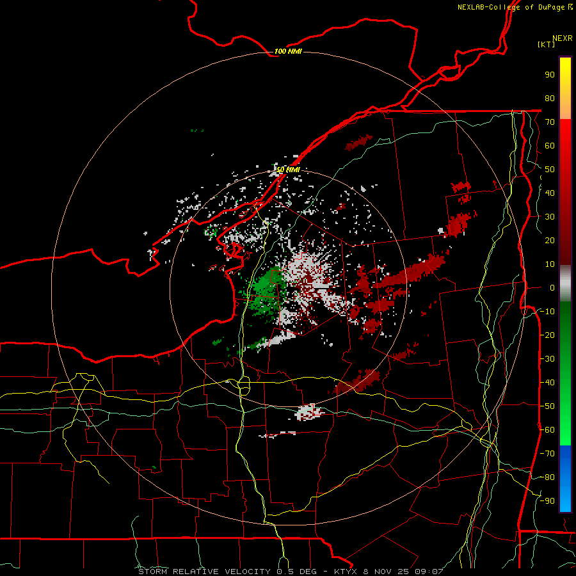The height and width of the screenshot is (576, 576).
Task: Pick the gray zero-velocity segment of the color bar
Action: click(565, 284)
